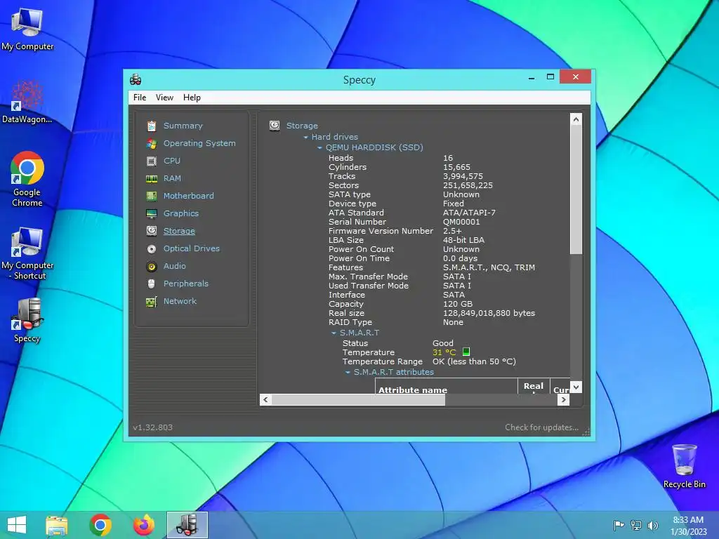The width and height of the screenshot is (719, 539).
Task: Open the Help menu
Action: click(x=192, y=97)
